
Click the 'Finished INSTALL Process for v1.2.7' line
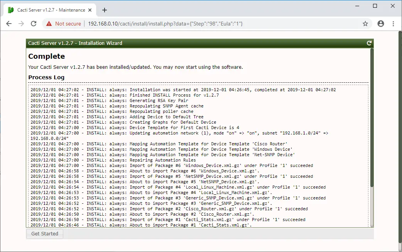pyautogui.click(x=125, y=95)
